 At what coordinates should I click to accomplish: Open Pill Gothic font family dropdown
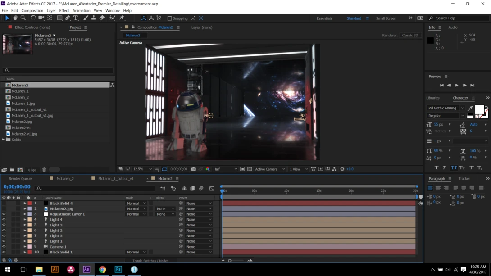pos(446,108)
